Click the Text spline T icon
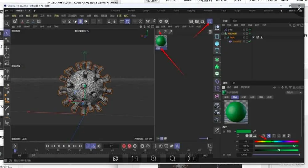The height and width of the screenshot is (168, 308). pyautogui.click(x=217, y=50)
